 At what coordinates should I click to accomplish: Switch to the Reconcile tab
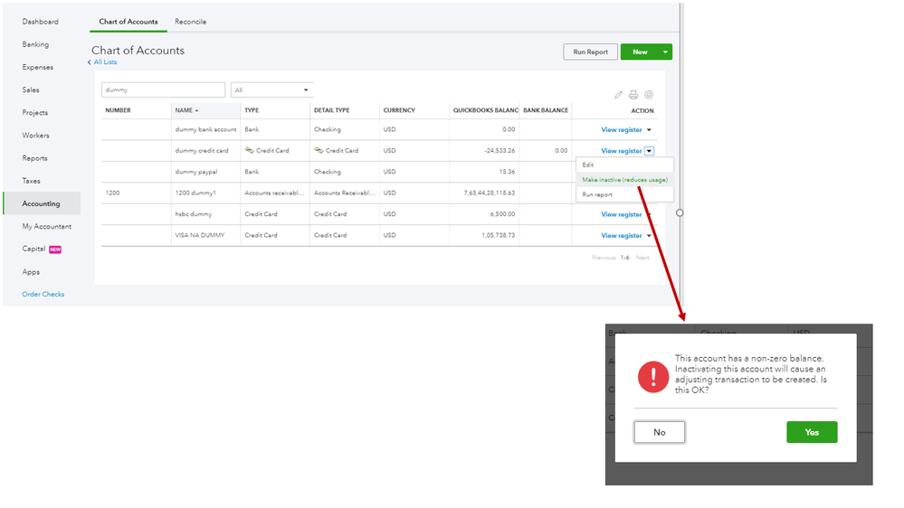pyautogui.click(x=190, y=22)
